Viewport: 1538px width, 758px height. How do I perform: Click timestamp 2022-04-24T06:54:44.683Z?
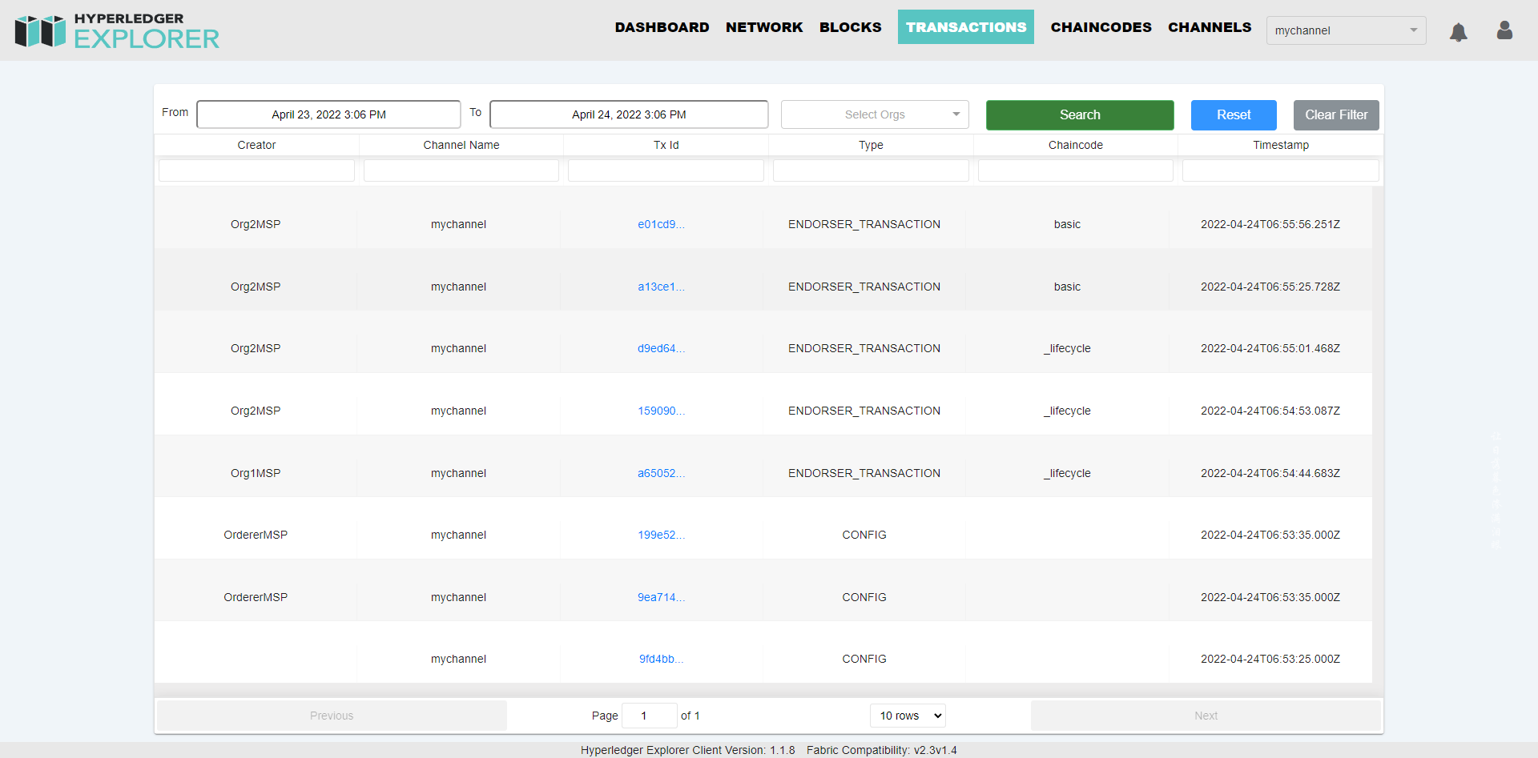pos(1270,473)
